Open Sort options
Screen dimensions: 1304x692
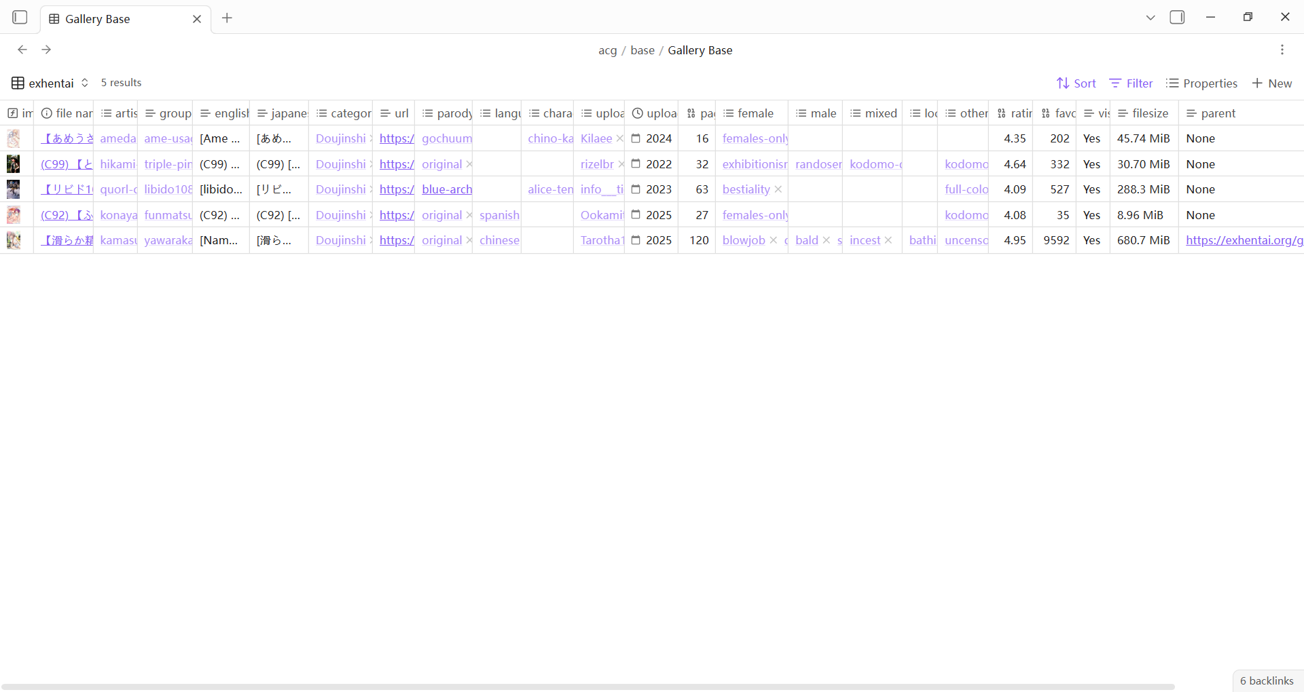tap(1076, 83)
